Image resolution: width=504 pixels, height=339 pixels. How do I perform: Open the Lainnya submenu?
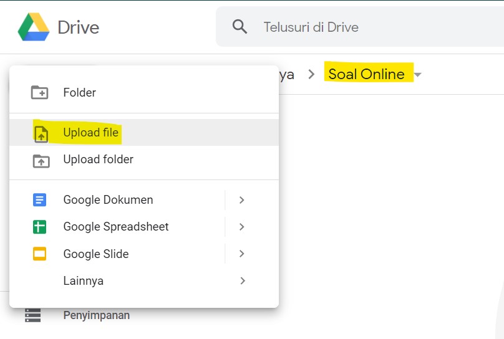(x=144, y=280)
